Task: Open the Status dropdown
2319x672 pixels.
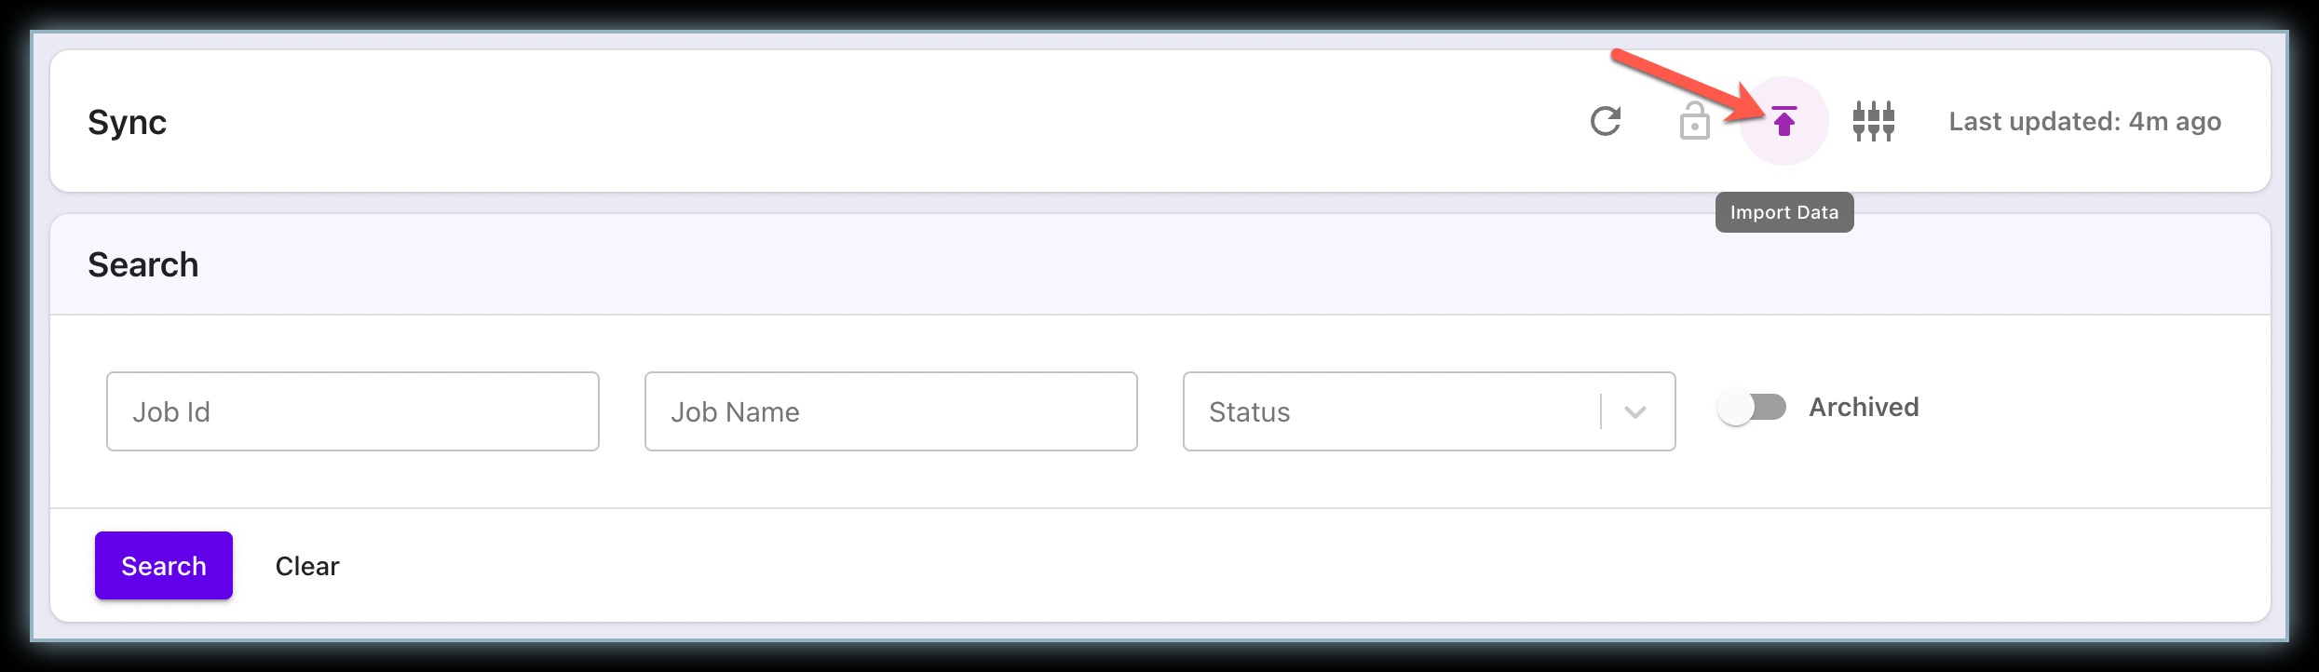Action: [x=1429, y=411]
